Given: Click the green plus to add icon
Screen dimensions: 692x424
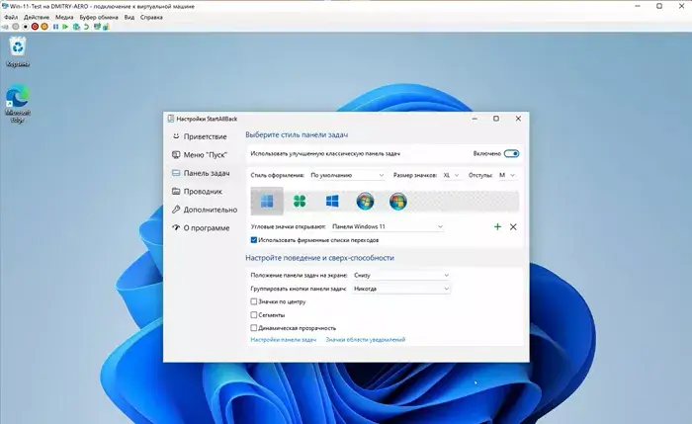Looking at the screenshot, I should (497, 227).
